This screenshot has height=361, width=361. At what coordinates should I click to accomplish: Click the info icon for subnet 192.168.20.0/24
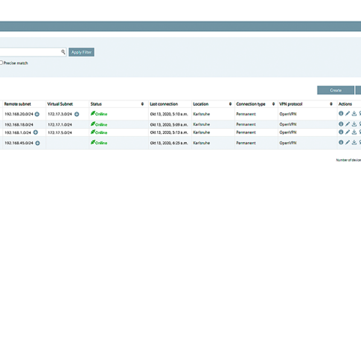[x=341, y=114]
